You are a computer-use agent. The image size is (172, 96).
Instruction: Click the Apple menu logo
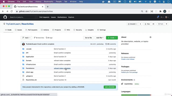[x=4, y=2]
